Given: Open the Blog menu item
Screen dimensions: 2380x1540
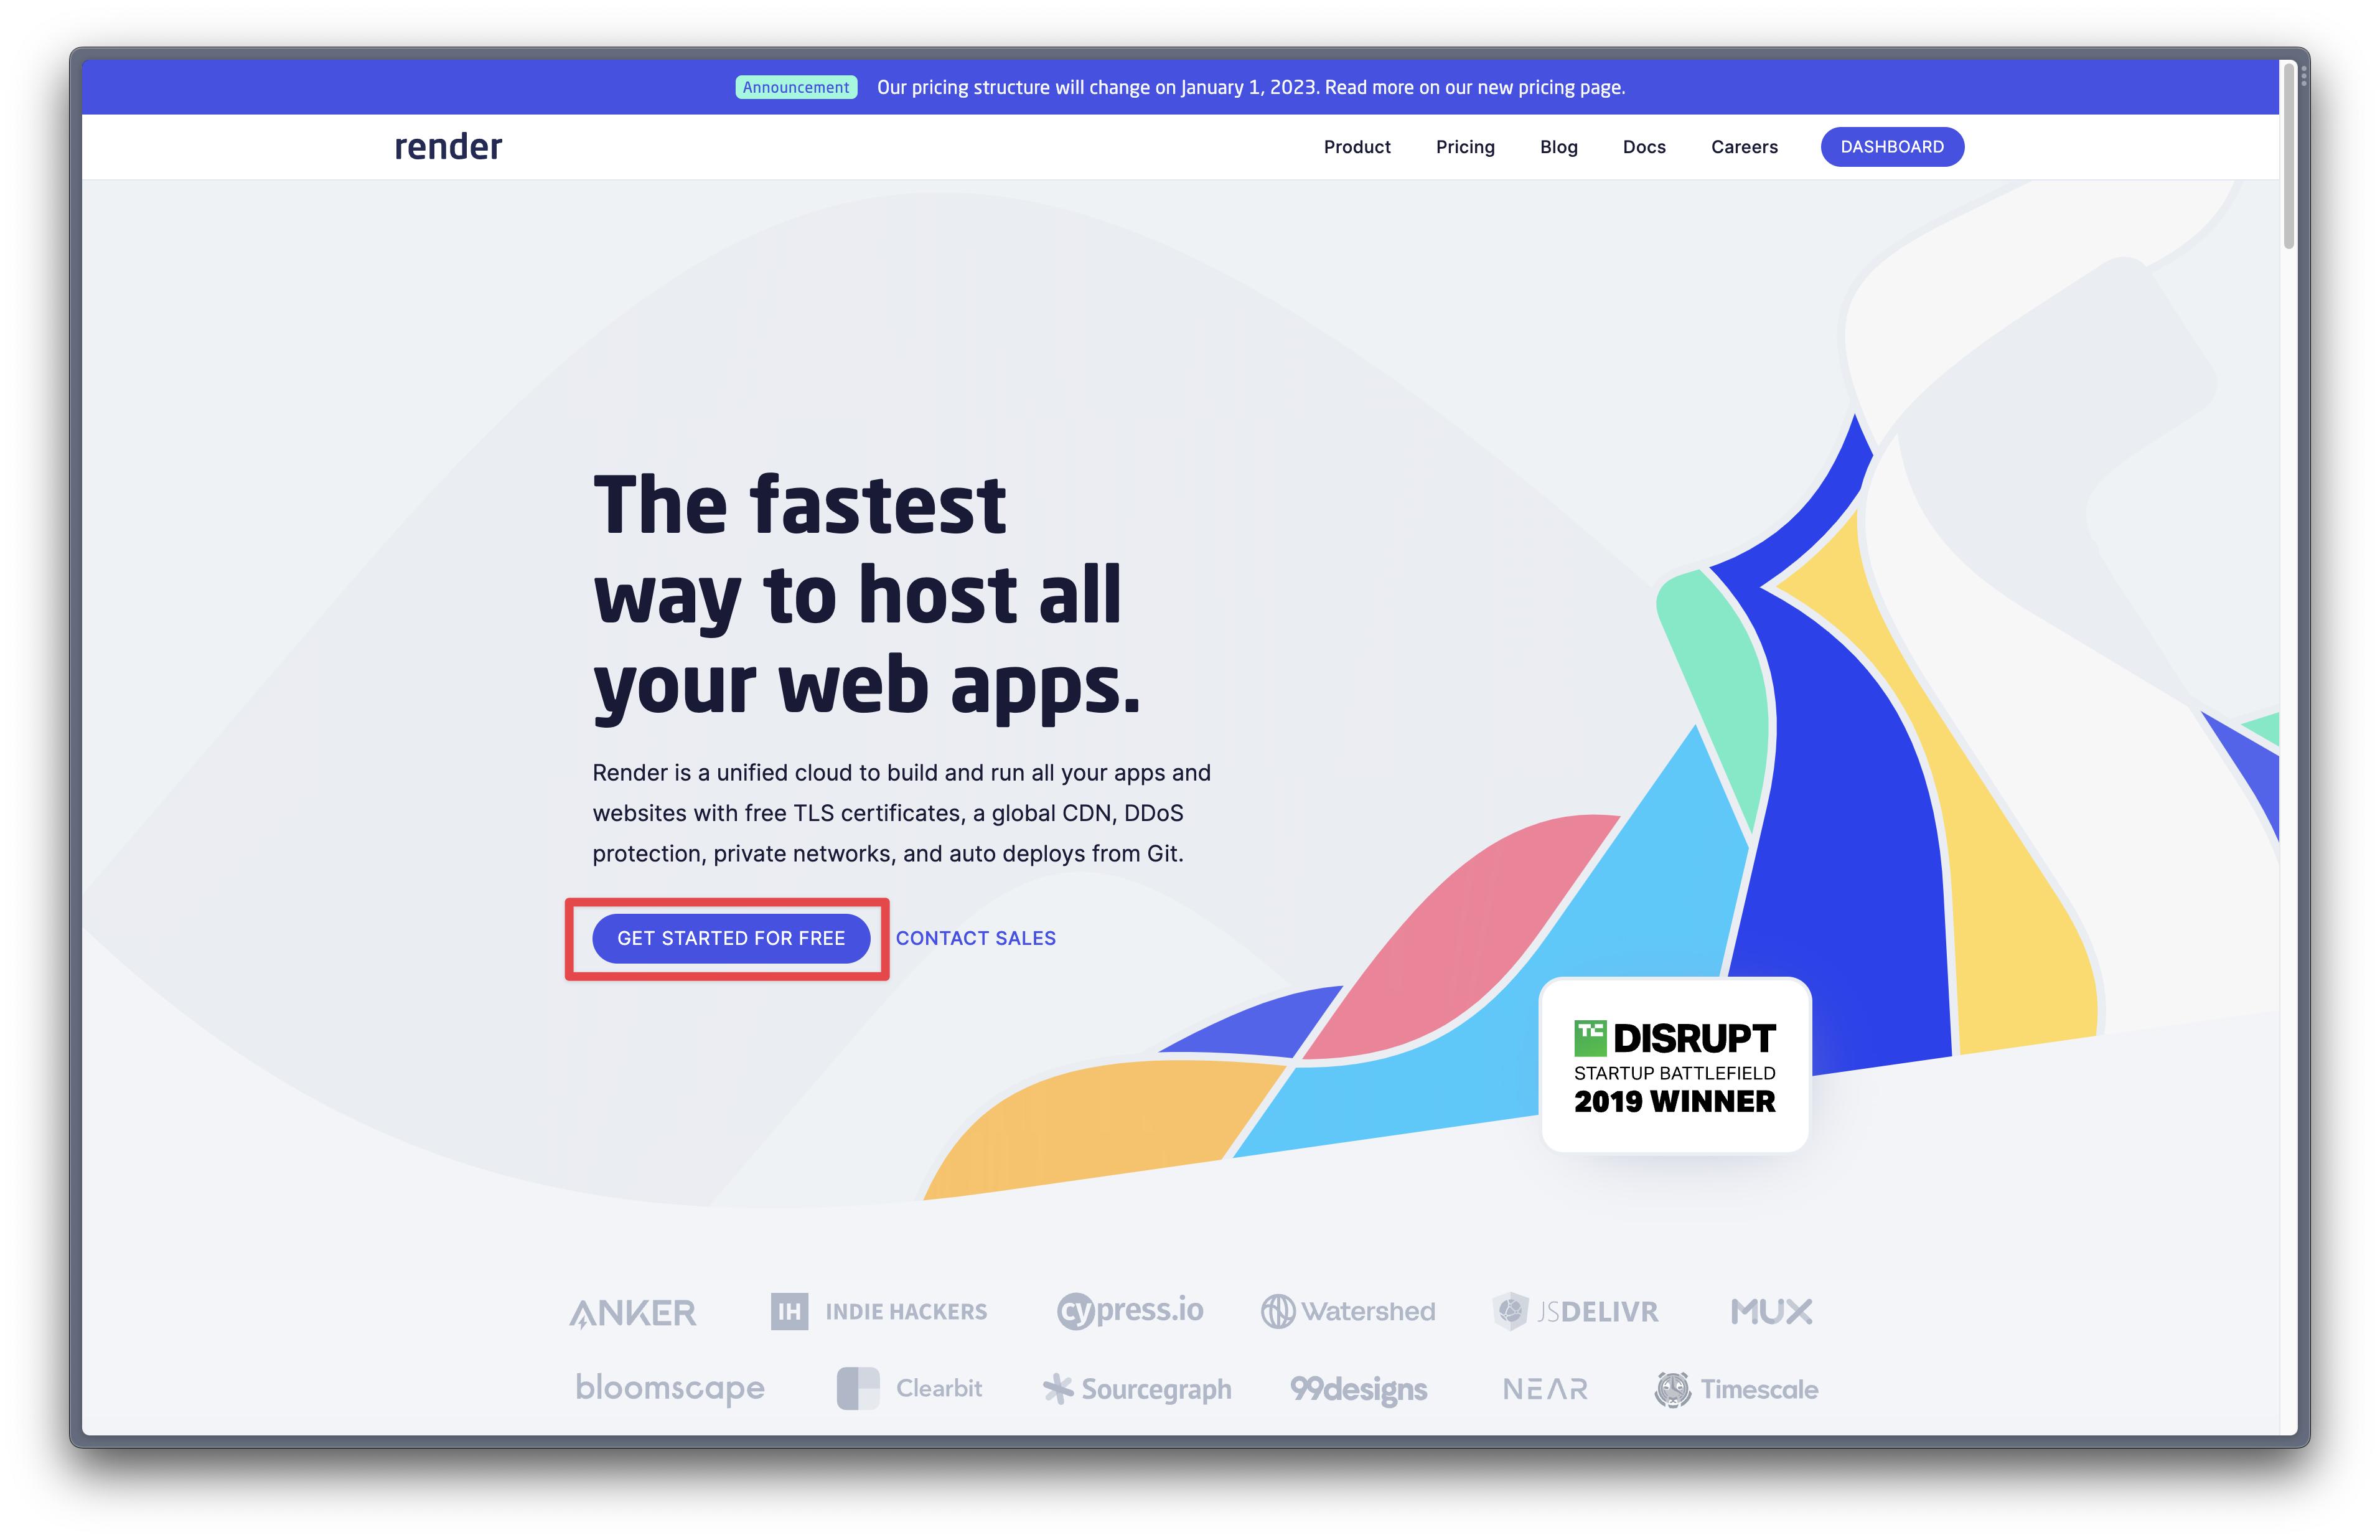Looking at the screenshot, I should 1558,146.
